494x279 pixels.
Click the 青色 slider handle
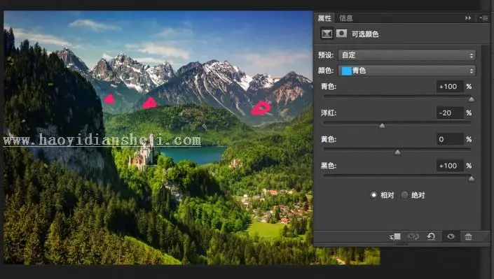[472, 99]
